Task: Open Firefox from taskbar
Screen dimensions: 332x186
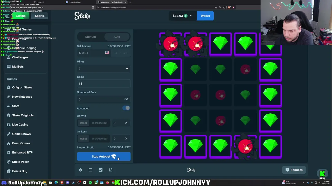Action: coord(107,183)
